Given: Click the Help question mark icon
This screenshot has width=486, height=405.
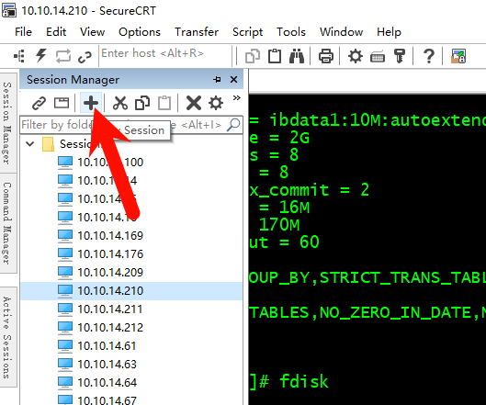Looking at the screenshot, I should pos(429,56).
